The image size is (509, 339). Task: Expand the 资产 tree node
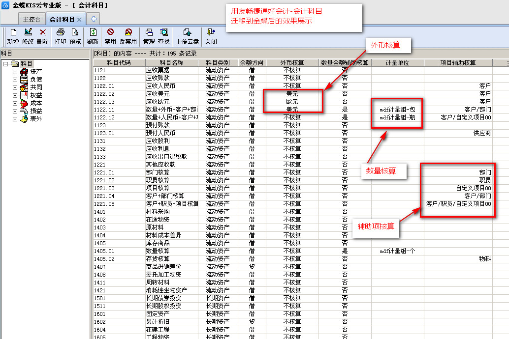[15, 72]
